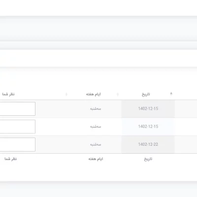This screenshot has height=197, width=197.
Task: Click the footer ایام هفته label below table
Action: [96, 159]
